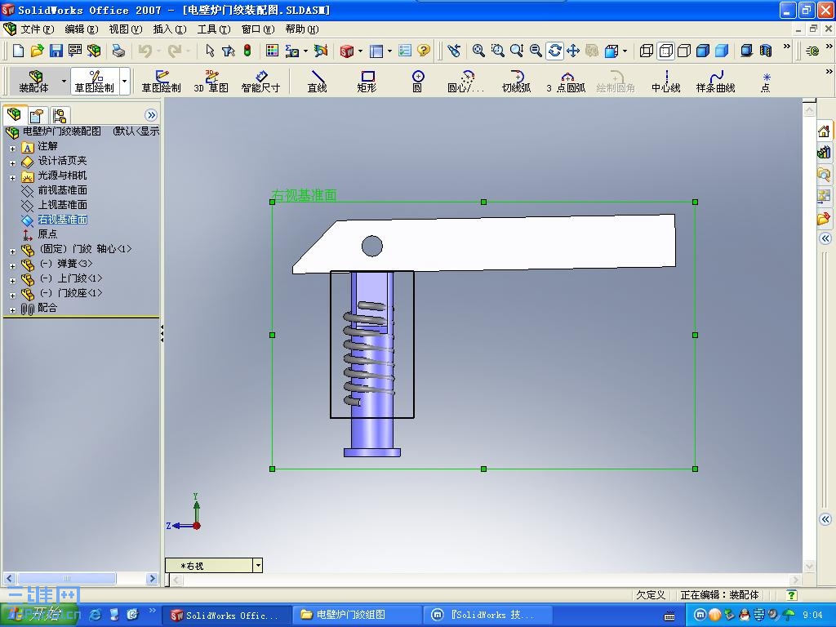Expand the (固定) 门绞 轴心<1> component
The width and height of the screenshot is (836, 627).
tap(13, 251)
